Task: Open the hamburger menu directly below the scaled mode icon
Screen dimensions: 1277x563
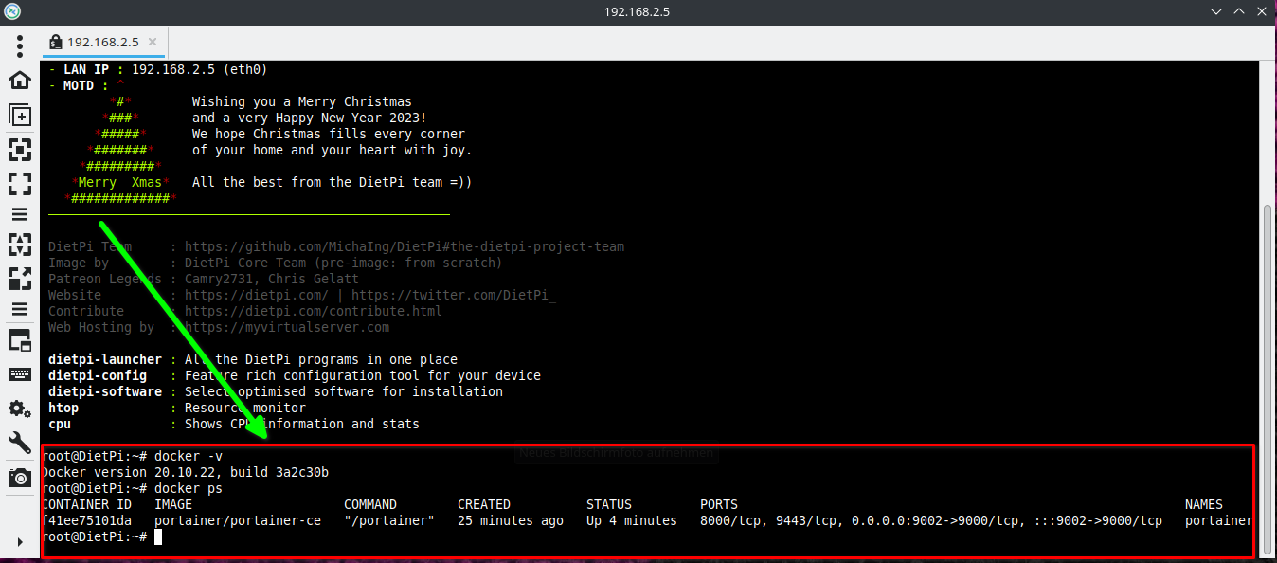Action: click(x=20, y=309)
